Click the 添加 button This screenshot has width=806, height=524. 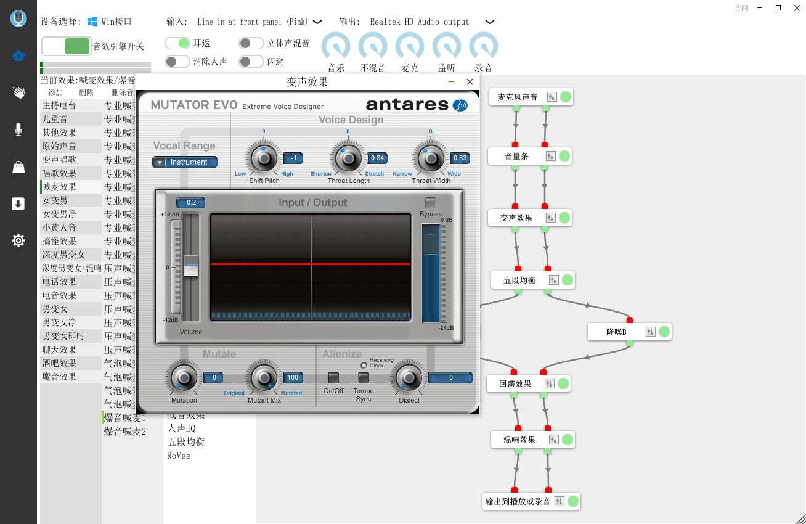click(55, 92)
